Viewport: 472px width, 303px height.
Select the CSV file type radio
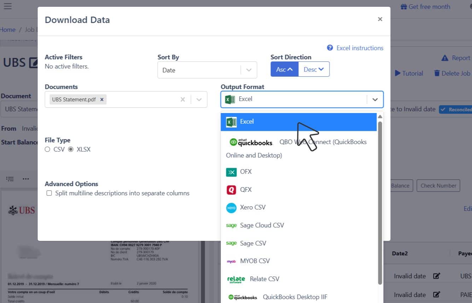click(47, 149)
